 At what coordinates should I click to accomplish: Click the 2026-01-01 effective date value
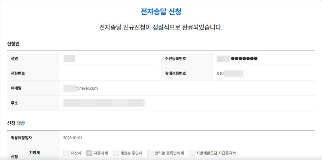(x=73, y=138)
